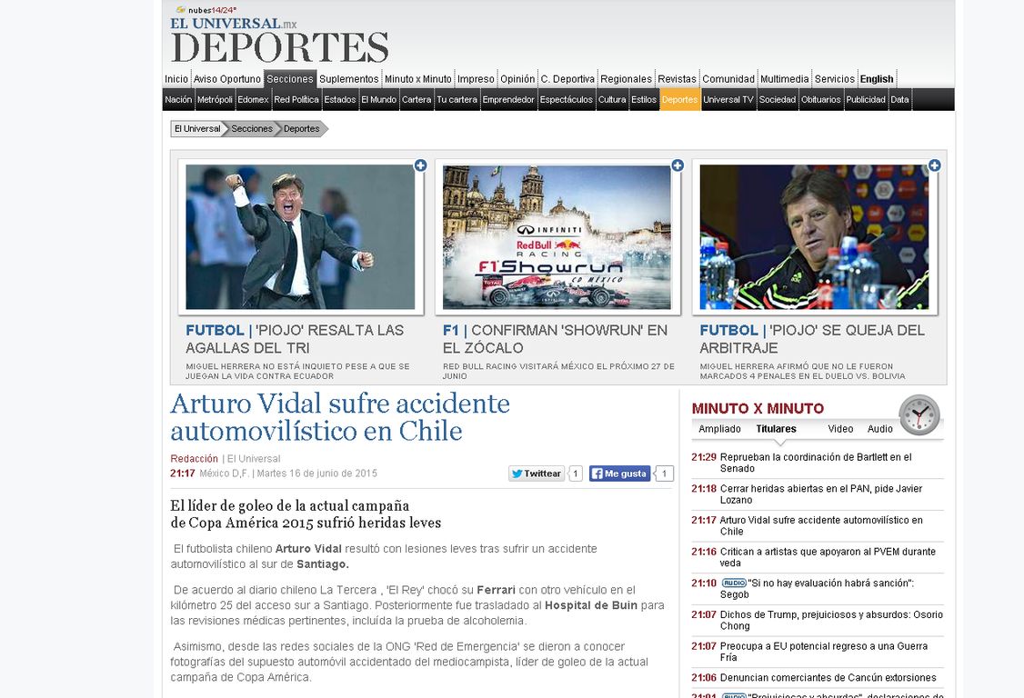Open Cartera section

[x=416, y=99]
